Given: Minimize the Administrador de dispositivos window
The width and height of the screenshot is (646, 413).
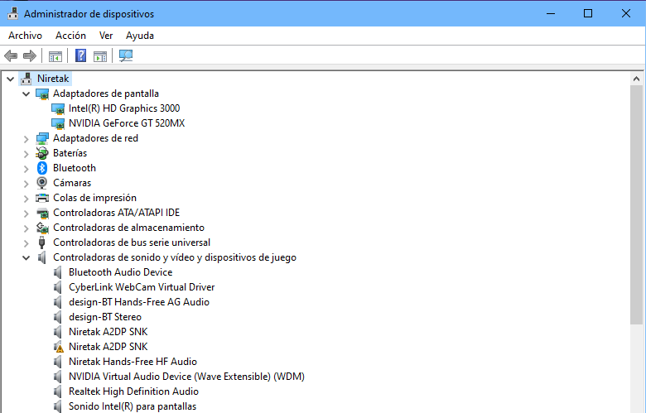Looking at the screenshot, I should 551,13.
